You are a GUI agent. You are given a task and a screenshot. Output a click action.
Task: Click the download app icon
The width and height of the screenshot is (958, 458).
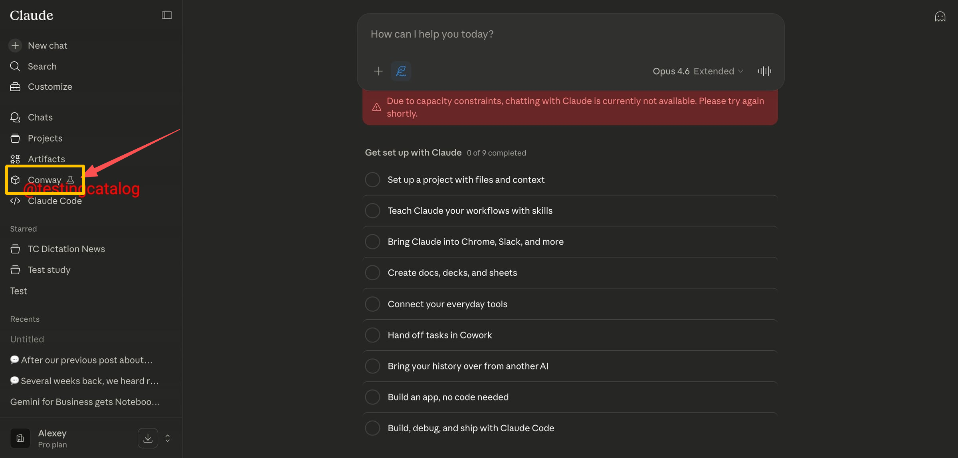148,438
